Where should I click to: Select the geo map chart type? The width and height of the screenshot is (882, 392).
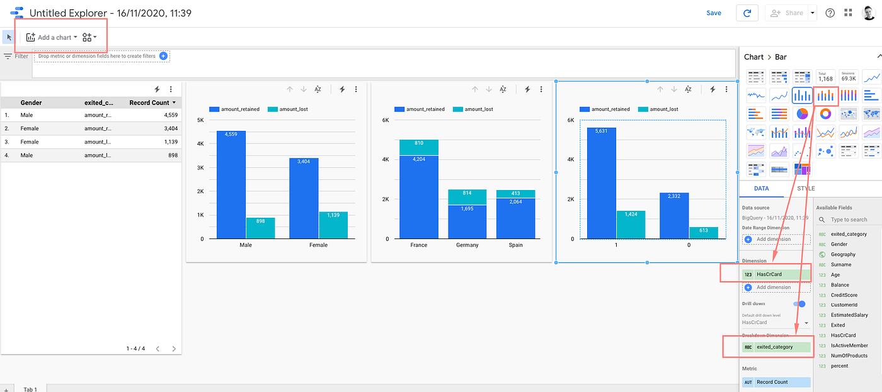pyautogui.click(x=871, y=113)
